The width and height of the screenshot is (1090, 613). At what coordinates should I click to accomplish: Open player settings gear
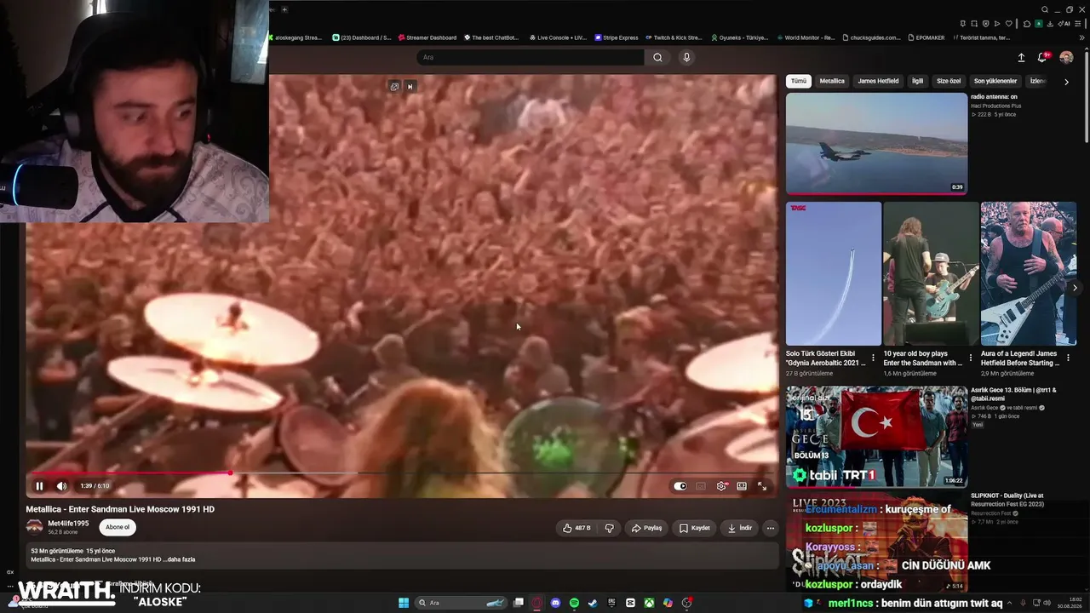(721, 486)
